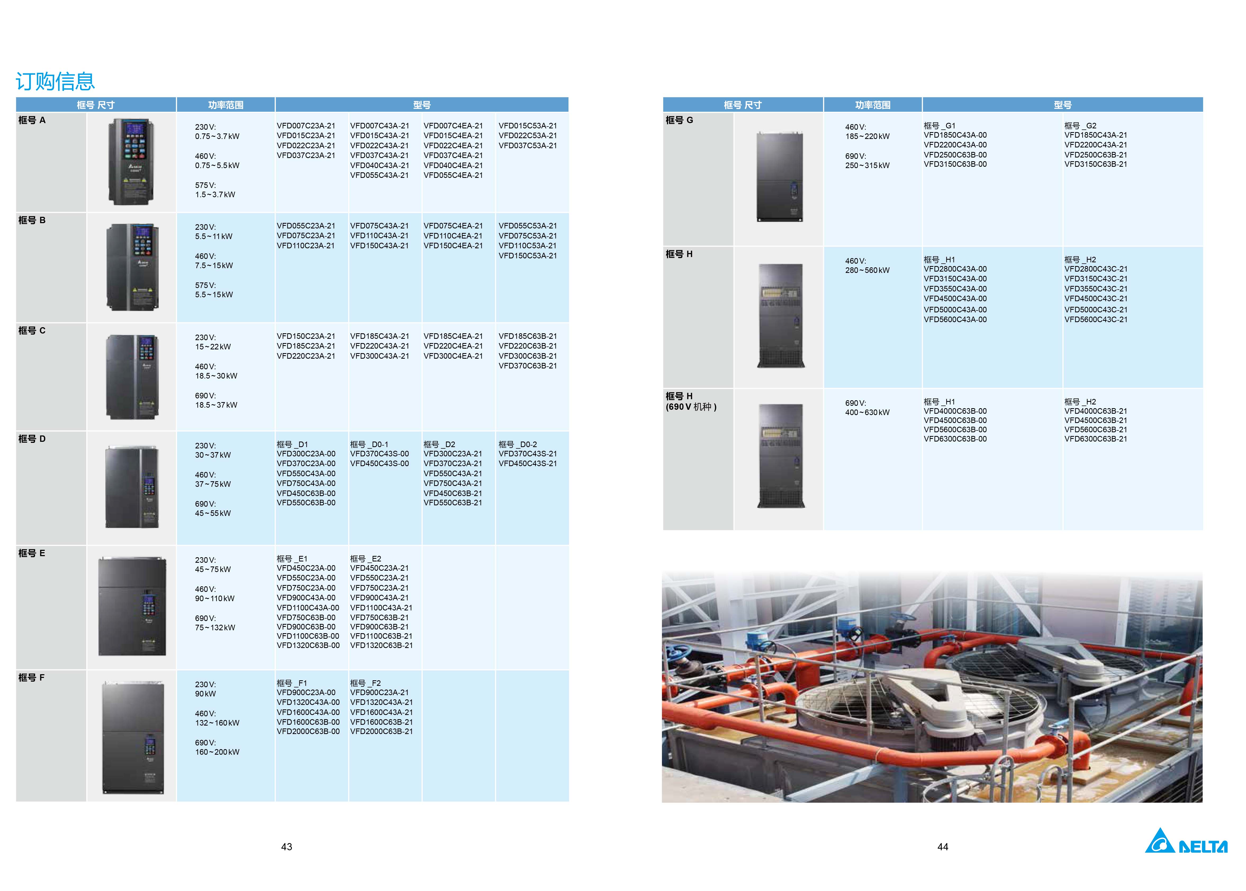This screenshot has height=891, width=1246.
Task: Click the left table 功率范围 header
Action: click(225, 105)
